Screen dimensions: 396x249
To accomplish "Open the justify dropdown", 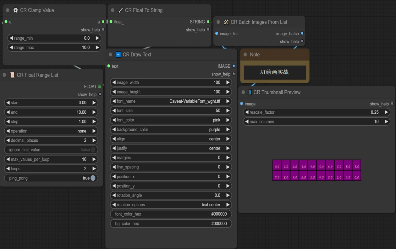I will click(171, 148).
